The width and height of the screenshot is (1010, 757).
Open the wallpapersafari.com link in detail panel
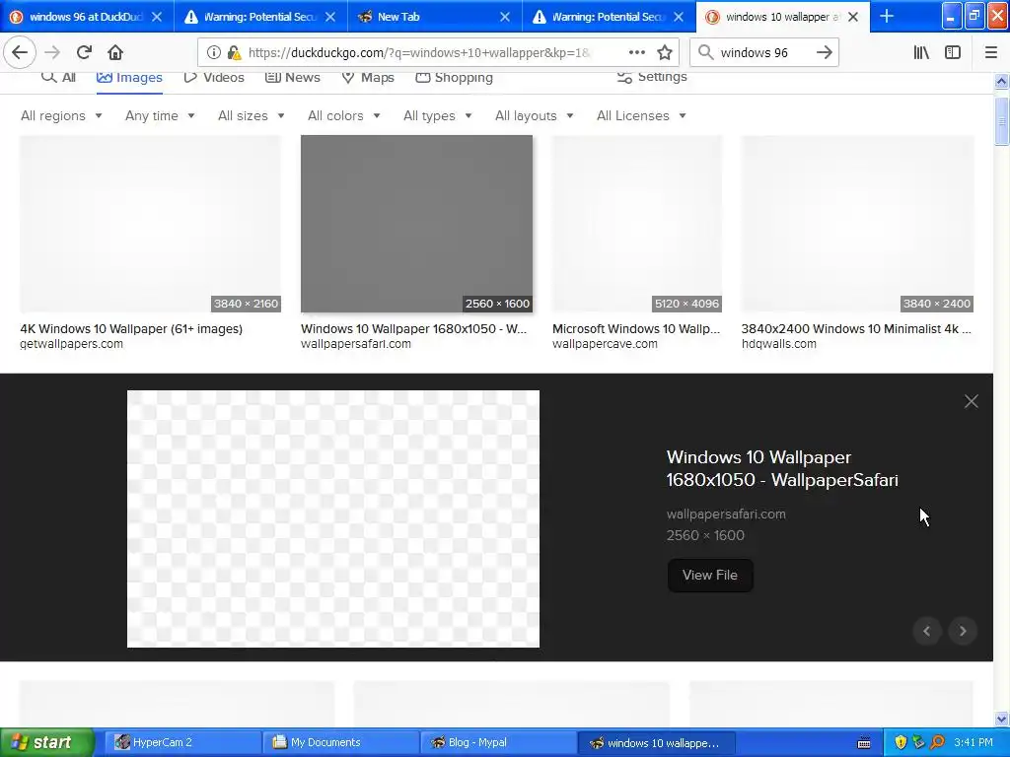coord(726,515)
